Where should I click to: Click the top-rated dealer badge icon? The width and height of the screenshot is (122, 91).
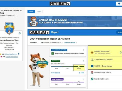(9, 28)
